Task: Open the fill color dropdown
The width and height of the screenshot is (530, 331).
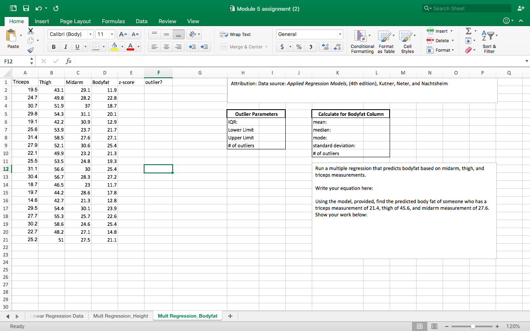Action: coord(123,47)
